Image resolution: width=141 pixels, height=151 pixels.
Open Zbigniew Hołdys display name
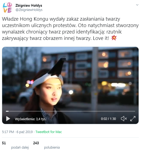click(29, 6)
